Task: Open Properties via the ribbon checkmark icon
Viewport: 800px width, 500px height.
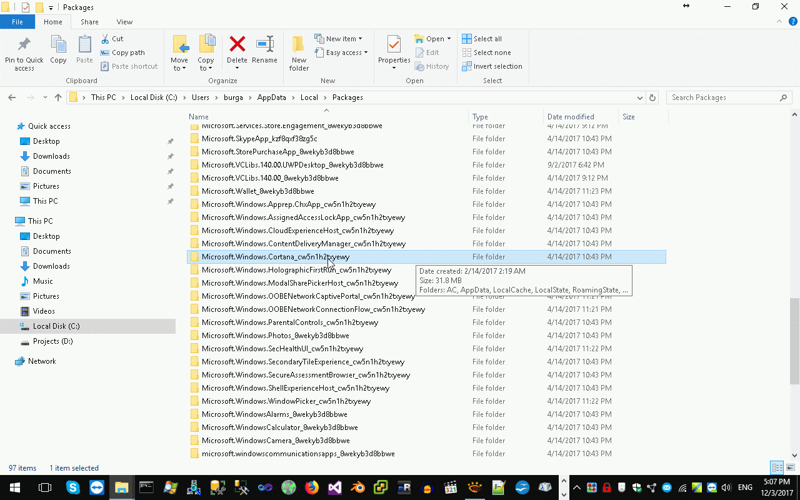Action: (x=394, y=52)
